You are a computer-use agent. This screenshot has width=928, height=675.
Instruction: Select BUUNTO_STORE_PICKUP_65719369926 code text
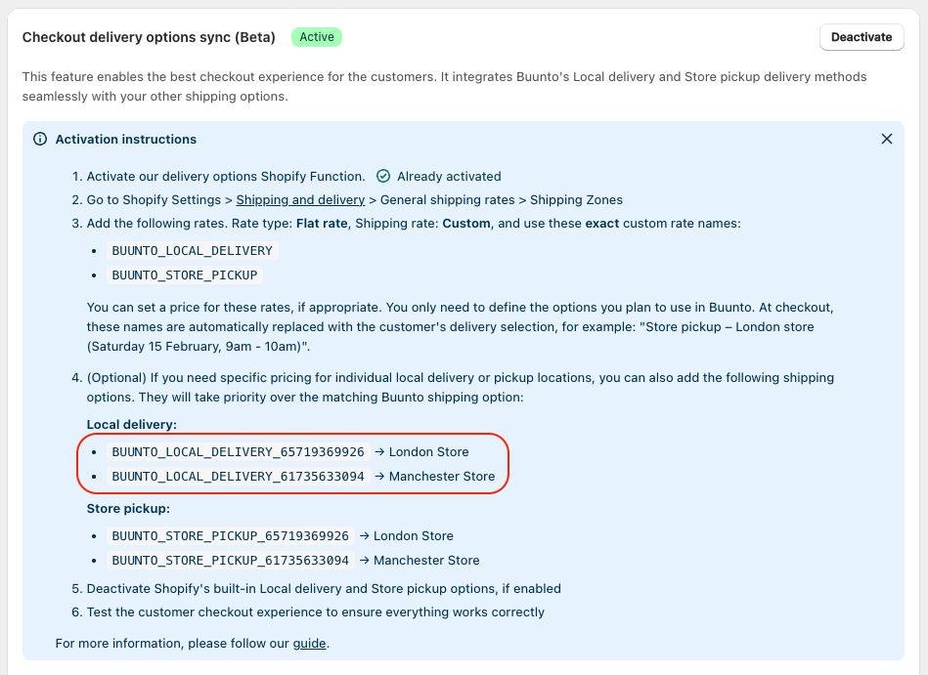[x=230, y=535]
